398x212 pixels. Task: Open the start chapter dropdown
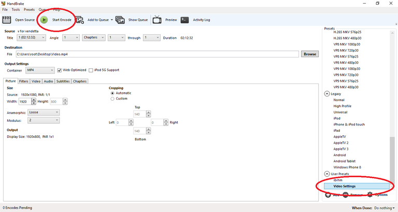[116, 37]
